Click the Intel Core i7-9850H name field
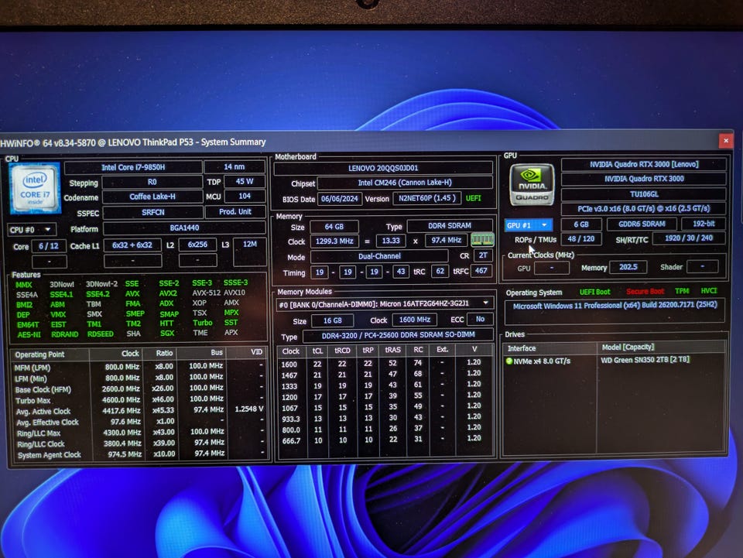The height and width of the screenshot is (558, 743). [x=133, y=167]
